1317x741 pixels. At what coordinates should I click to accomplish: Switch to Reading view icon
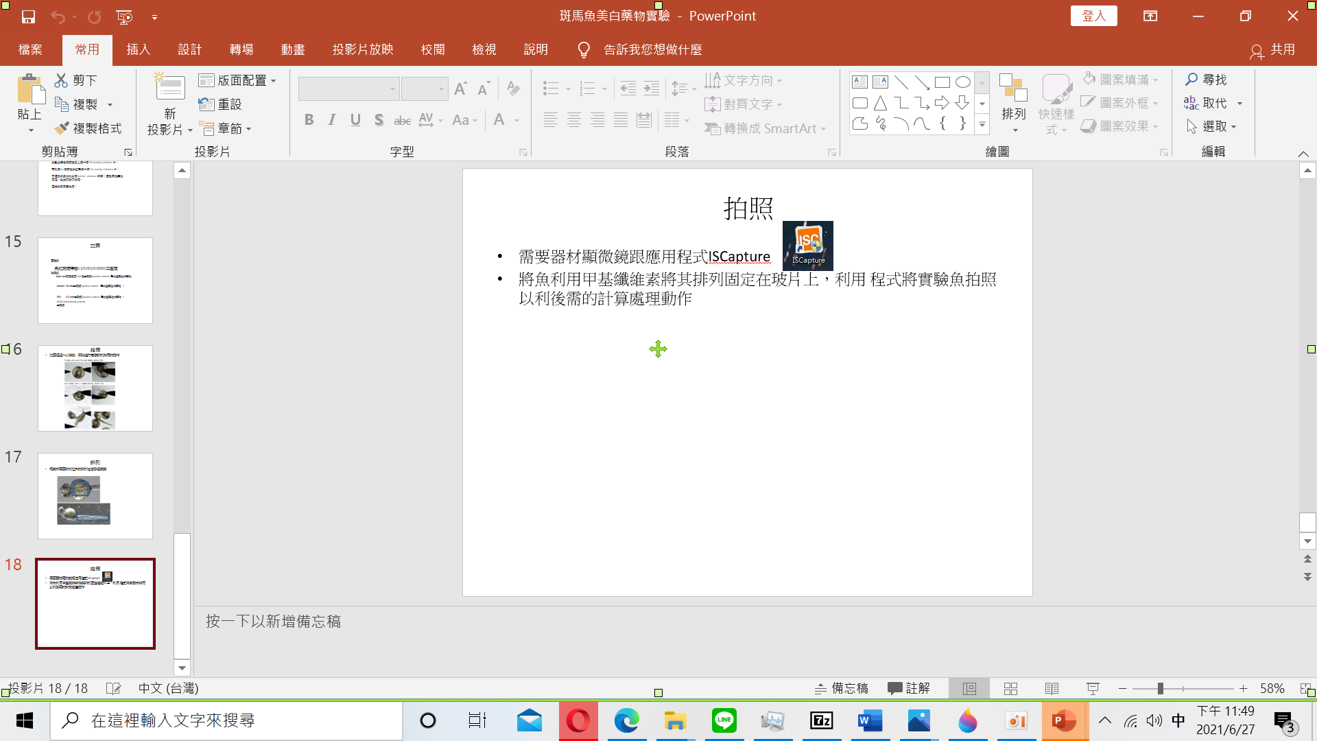tap(1052, 688)
